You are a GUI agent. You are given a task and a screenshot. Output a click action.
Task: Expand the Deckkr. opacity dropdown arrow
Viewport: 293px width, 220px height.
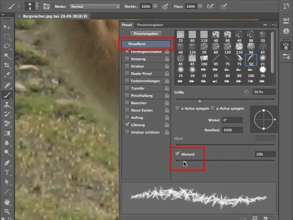tap(155, 7)
